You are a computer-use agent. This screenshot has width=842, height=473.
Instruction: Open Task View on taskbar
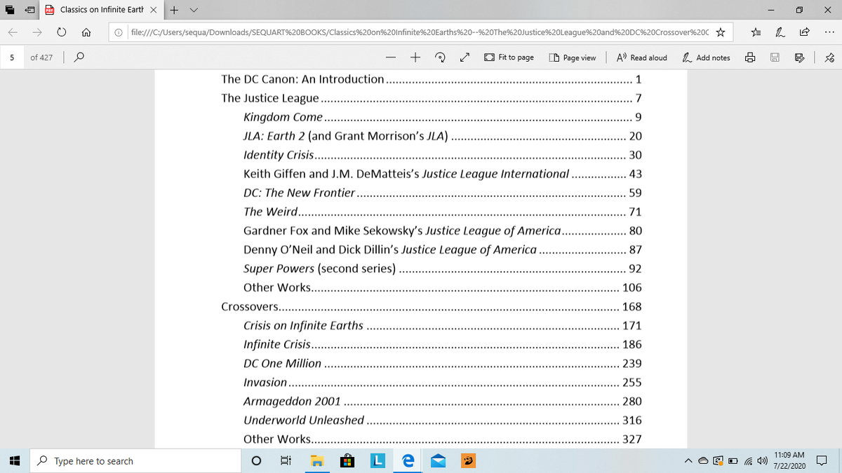[286, 461]
